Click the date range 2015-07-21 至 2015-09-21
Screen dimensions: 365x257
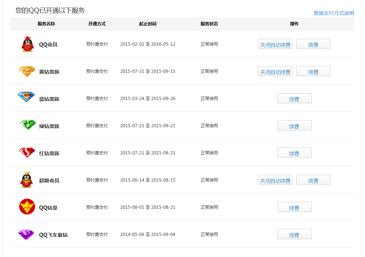coord(148,125)
